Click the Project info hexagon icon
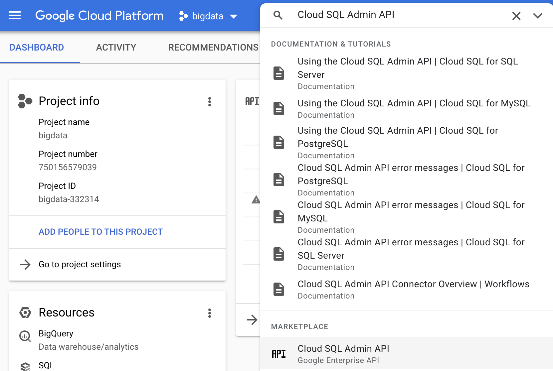Viewport: 553px width, 371px height. click(25, 101)
